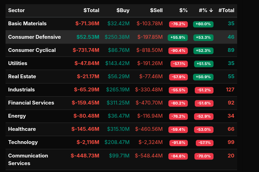Open the Communication Services sector
259x172 pixels.
pyautogui.click(x=28, y=159)
